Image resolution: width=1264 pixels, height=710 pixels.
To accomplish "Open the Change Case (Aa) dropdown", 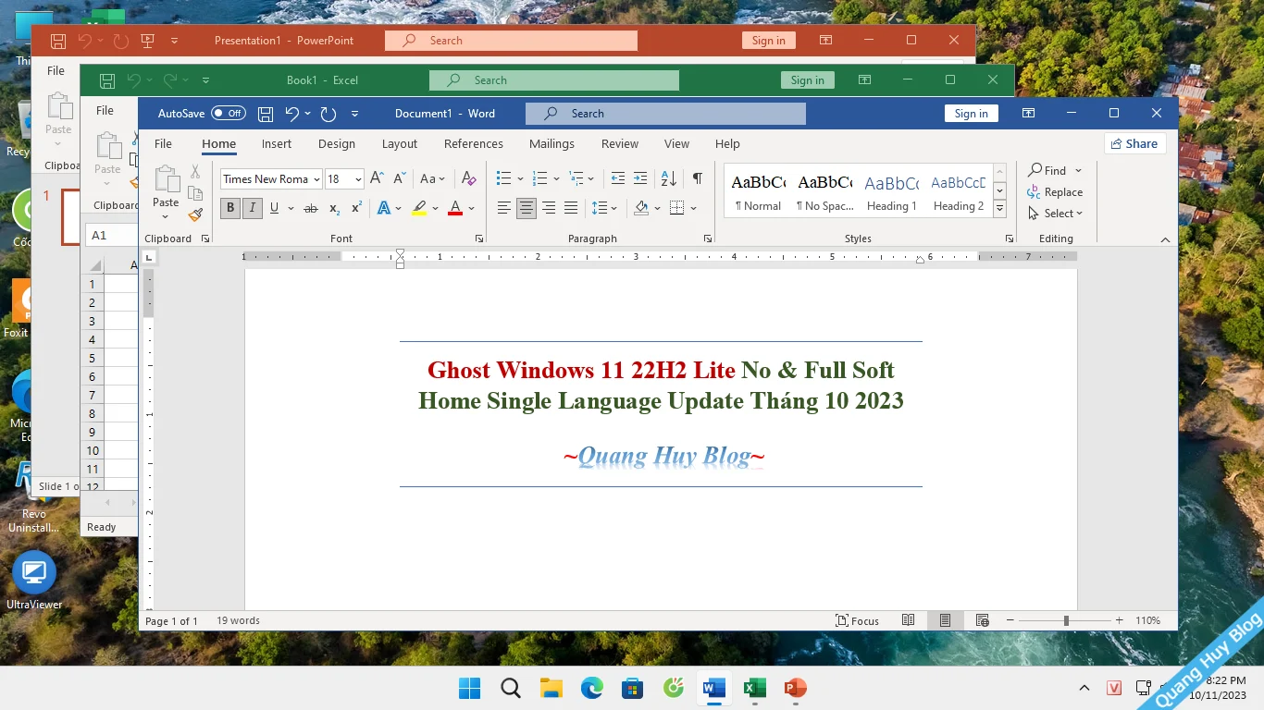I will click(x=432, y=178).
